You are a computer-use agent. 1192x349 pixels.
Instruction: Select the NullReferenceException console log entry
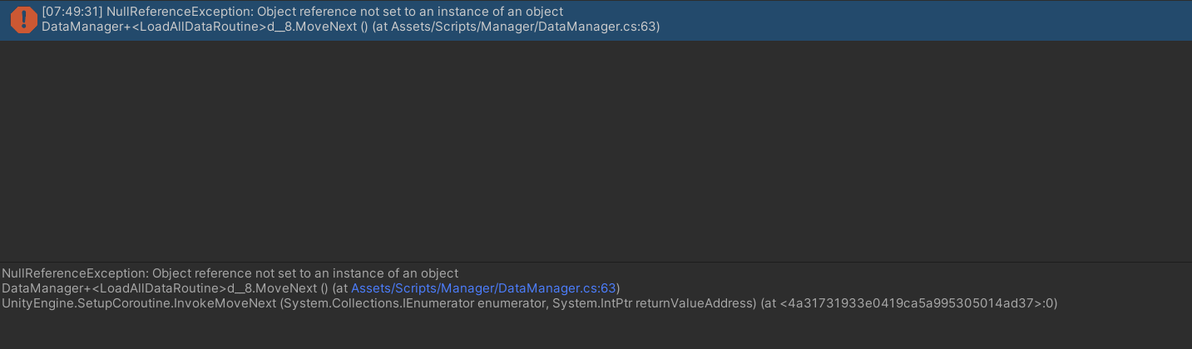tap(596, 20)
